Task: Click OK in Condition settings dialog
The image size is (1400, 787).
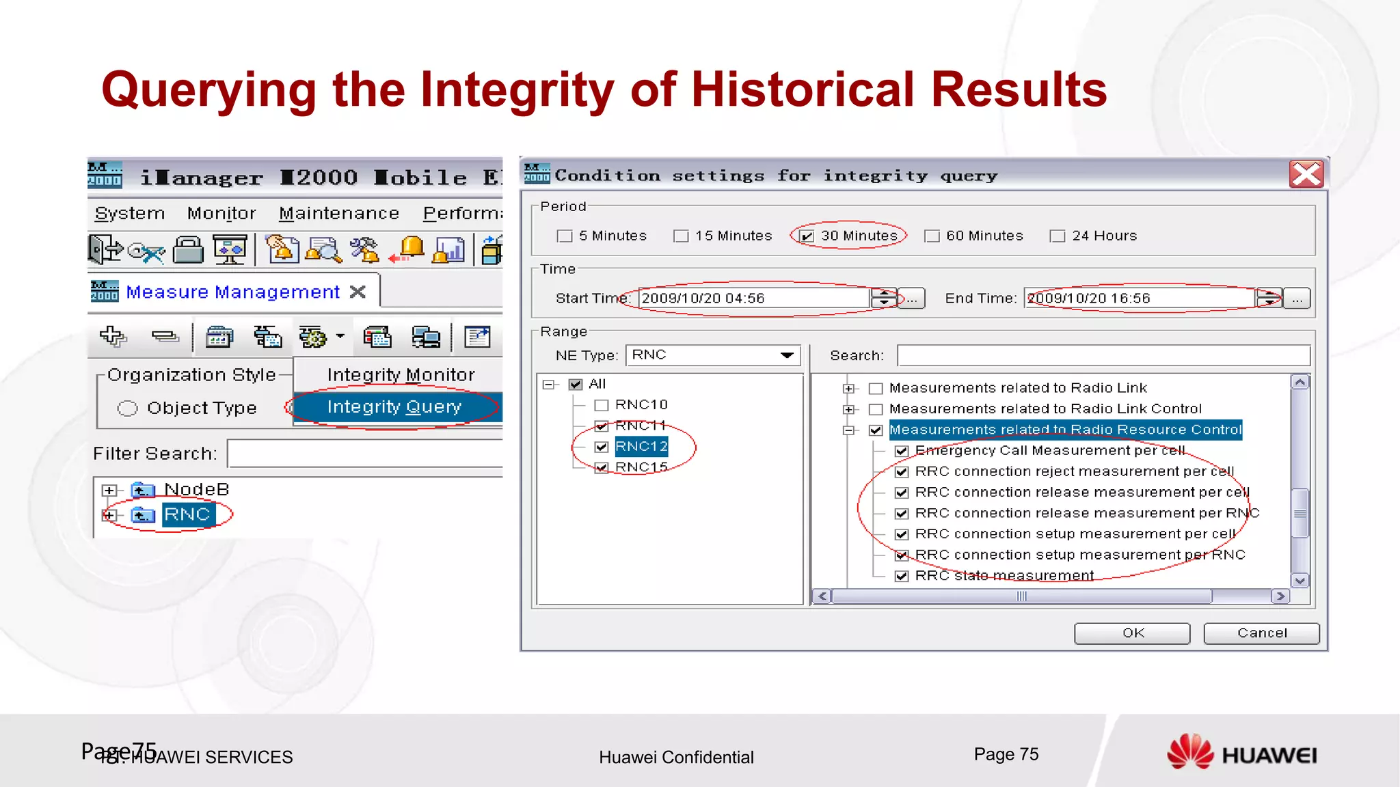Action: coord(1133,633)
